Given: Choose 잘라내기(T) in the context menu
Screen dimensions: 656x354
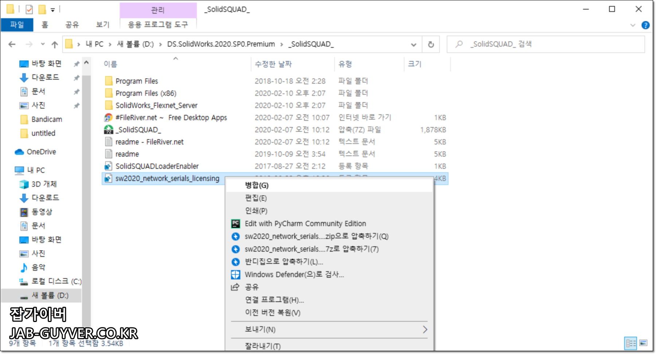Looking at the screenshot, I should point(329,346).
